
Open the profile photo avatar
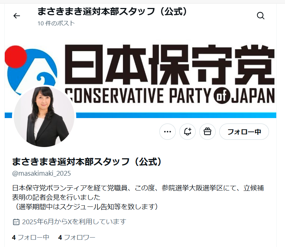pyautogui.click(x=44, y=116)
